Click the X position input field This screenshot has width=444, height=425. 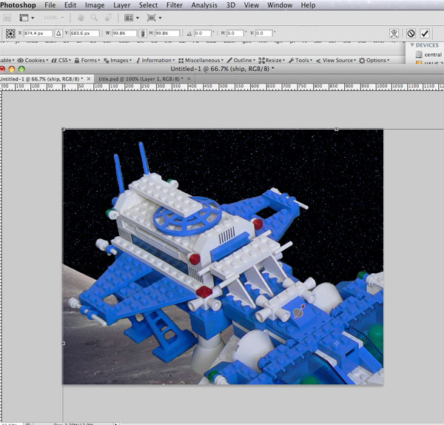[x=38, y=33]
